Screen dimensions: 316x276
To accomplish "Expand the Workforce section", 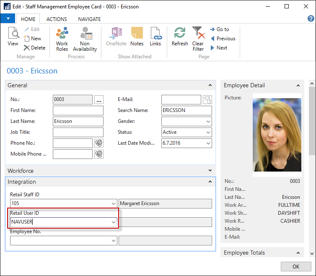I will click(210, 171).
